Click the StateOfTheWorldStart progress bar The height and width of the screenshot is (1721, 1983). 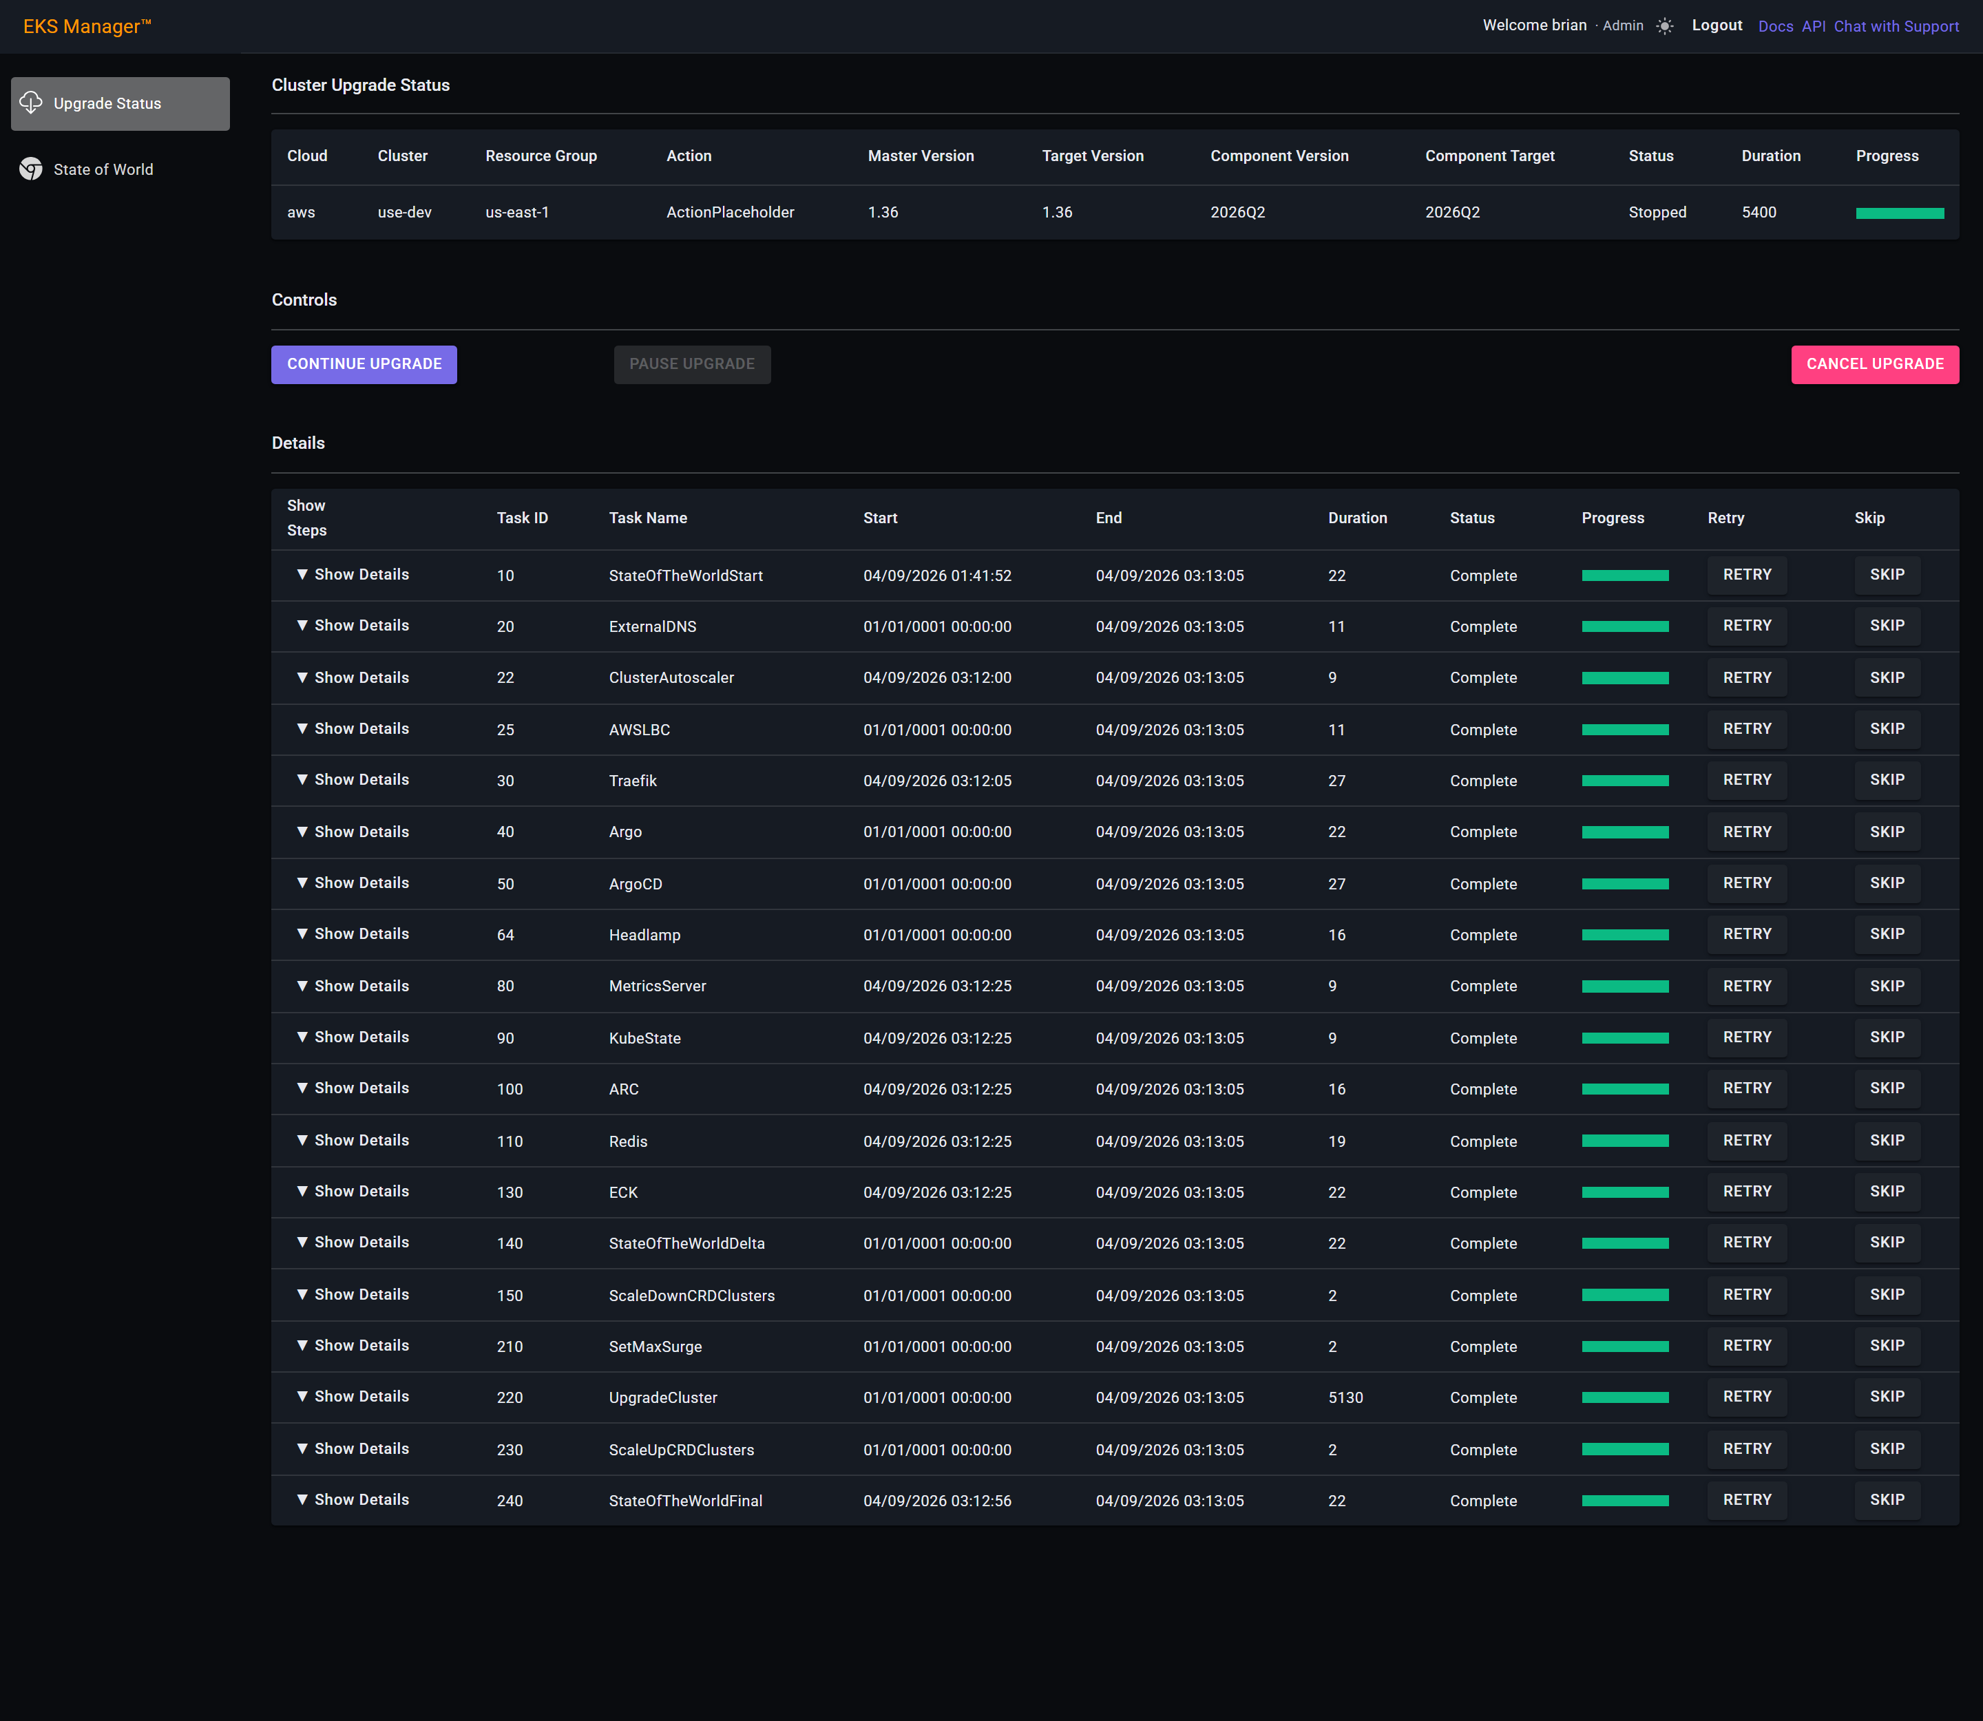click(1625, 576)
